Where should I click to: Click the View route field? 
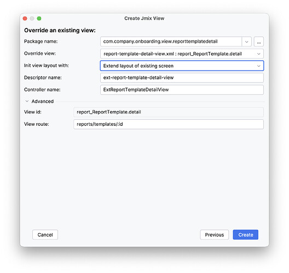pyautogui.click(x=169, y=124)
